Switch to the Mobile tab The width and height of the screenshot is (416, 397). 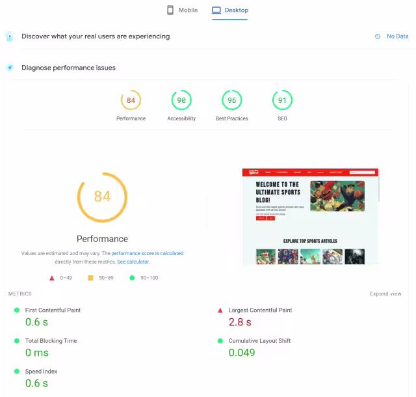[x=182, y=10]
